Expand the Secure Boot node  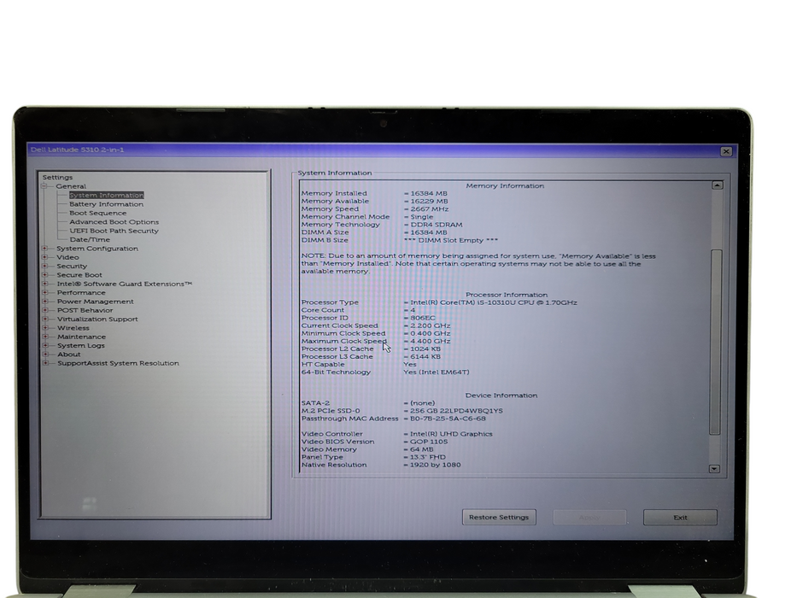[44, 274]
